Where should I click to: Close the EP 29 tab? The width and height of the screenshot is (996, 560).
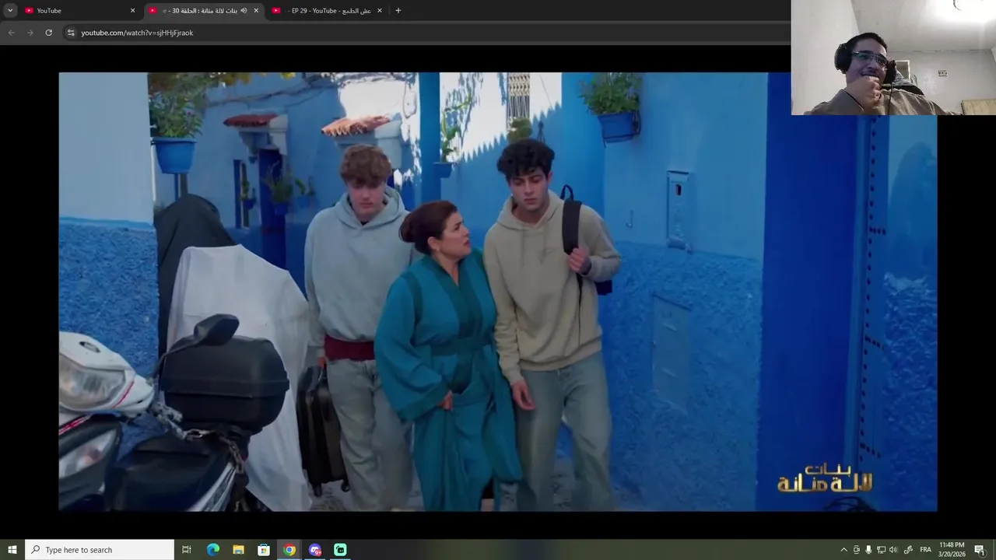point(380,11)
